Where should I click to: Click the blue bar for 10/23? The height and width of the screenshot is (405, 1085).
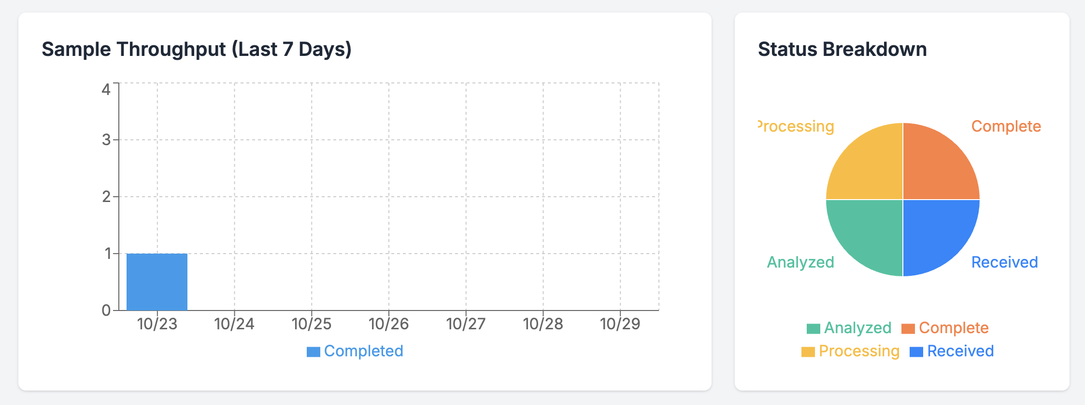click(x=157, y=282)
